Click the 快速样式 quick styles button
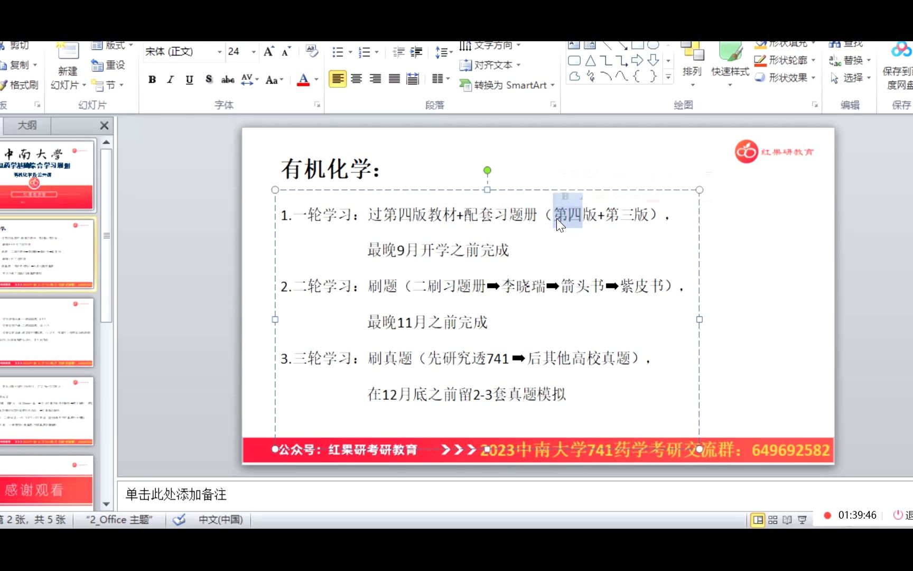Screen dimensions: 913x571 (x=730, y=63)
